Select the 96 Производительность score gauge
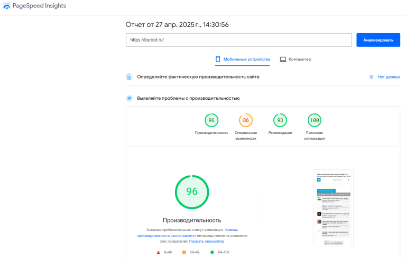Screen dimensions: 406x258 click(x=211, y=120)
